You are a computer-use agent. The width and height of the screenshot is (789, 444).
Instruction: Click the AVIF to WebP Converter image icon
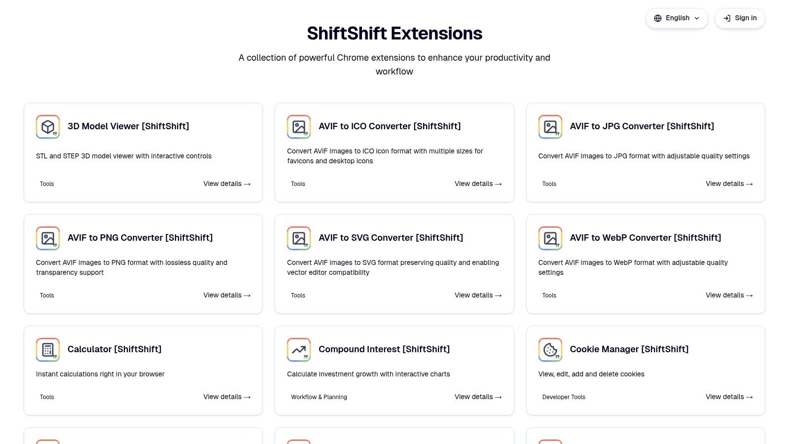[550, 238]
